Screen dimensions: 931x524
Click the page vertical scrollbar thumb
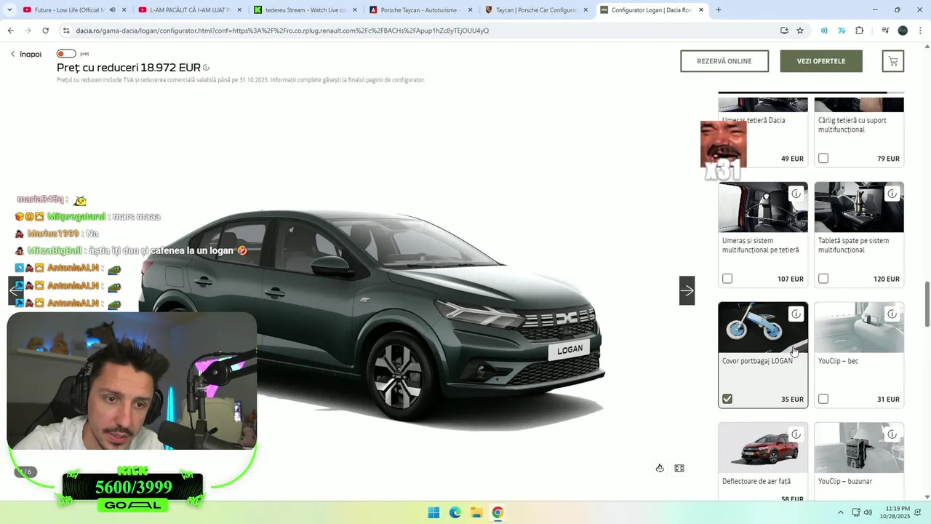(x=927, y=304)
